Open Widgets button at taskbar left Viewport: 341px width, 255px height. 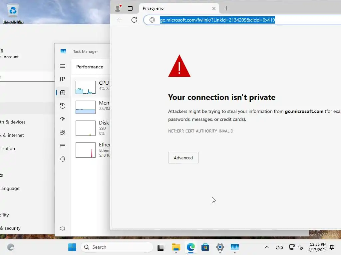(x=11, y=247)
